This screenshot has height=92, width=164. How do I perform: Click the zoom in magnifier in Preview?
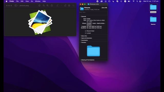pos(47,5)
